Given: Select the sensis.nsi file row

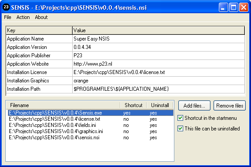Looking at the screenshot, I should point(91,137).
